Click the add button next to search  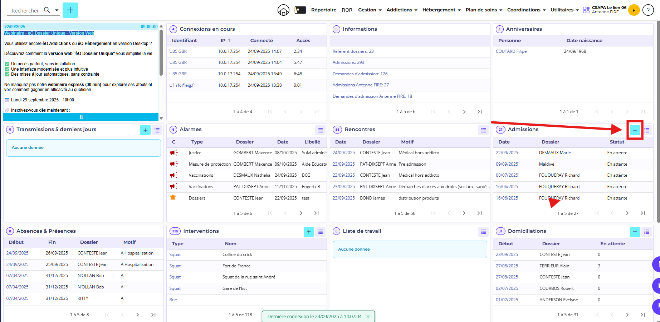click(x=70, y=10)
